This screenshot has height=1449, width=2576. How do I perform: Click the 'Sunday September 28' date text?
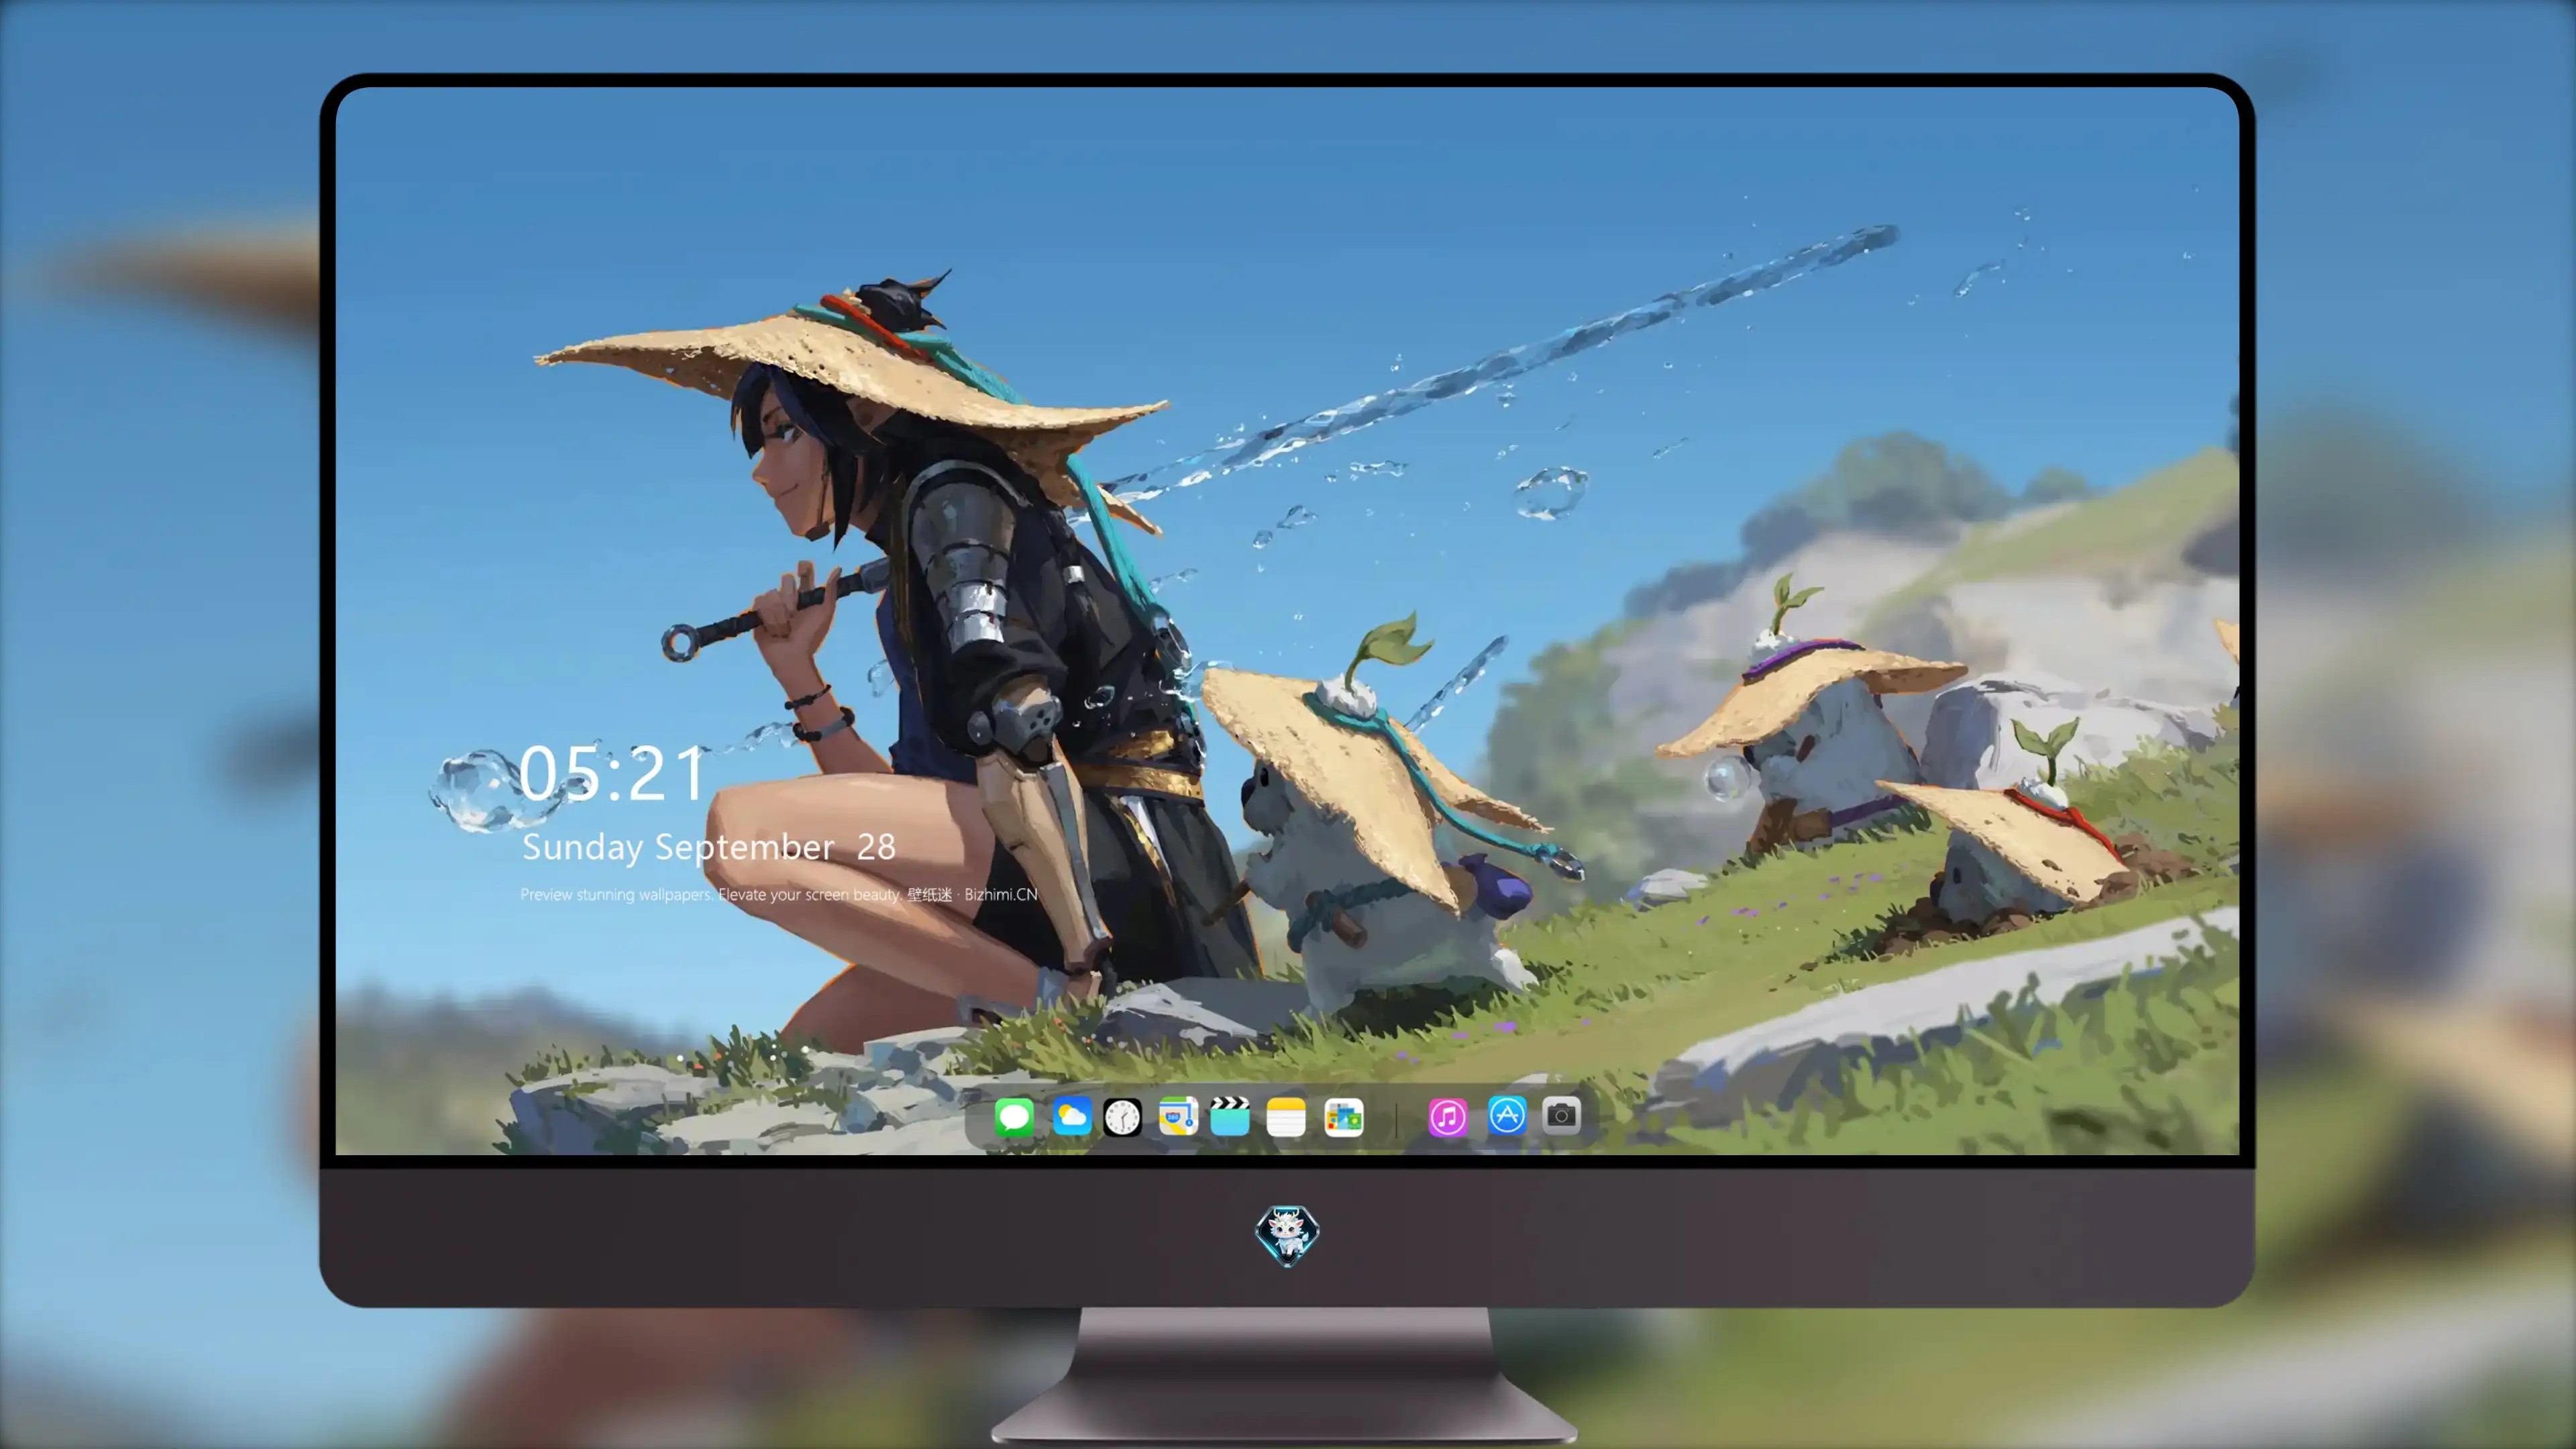[709, 848]
